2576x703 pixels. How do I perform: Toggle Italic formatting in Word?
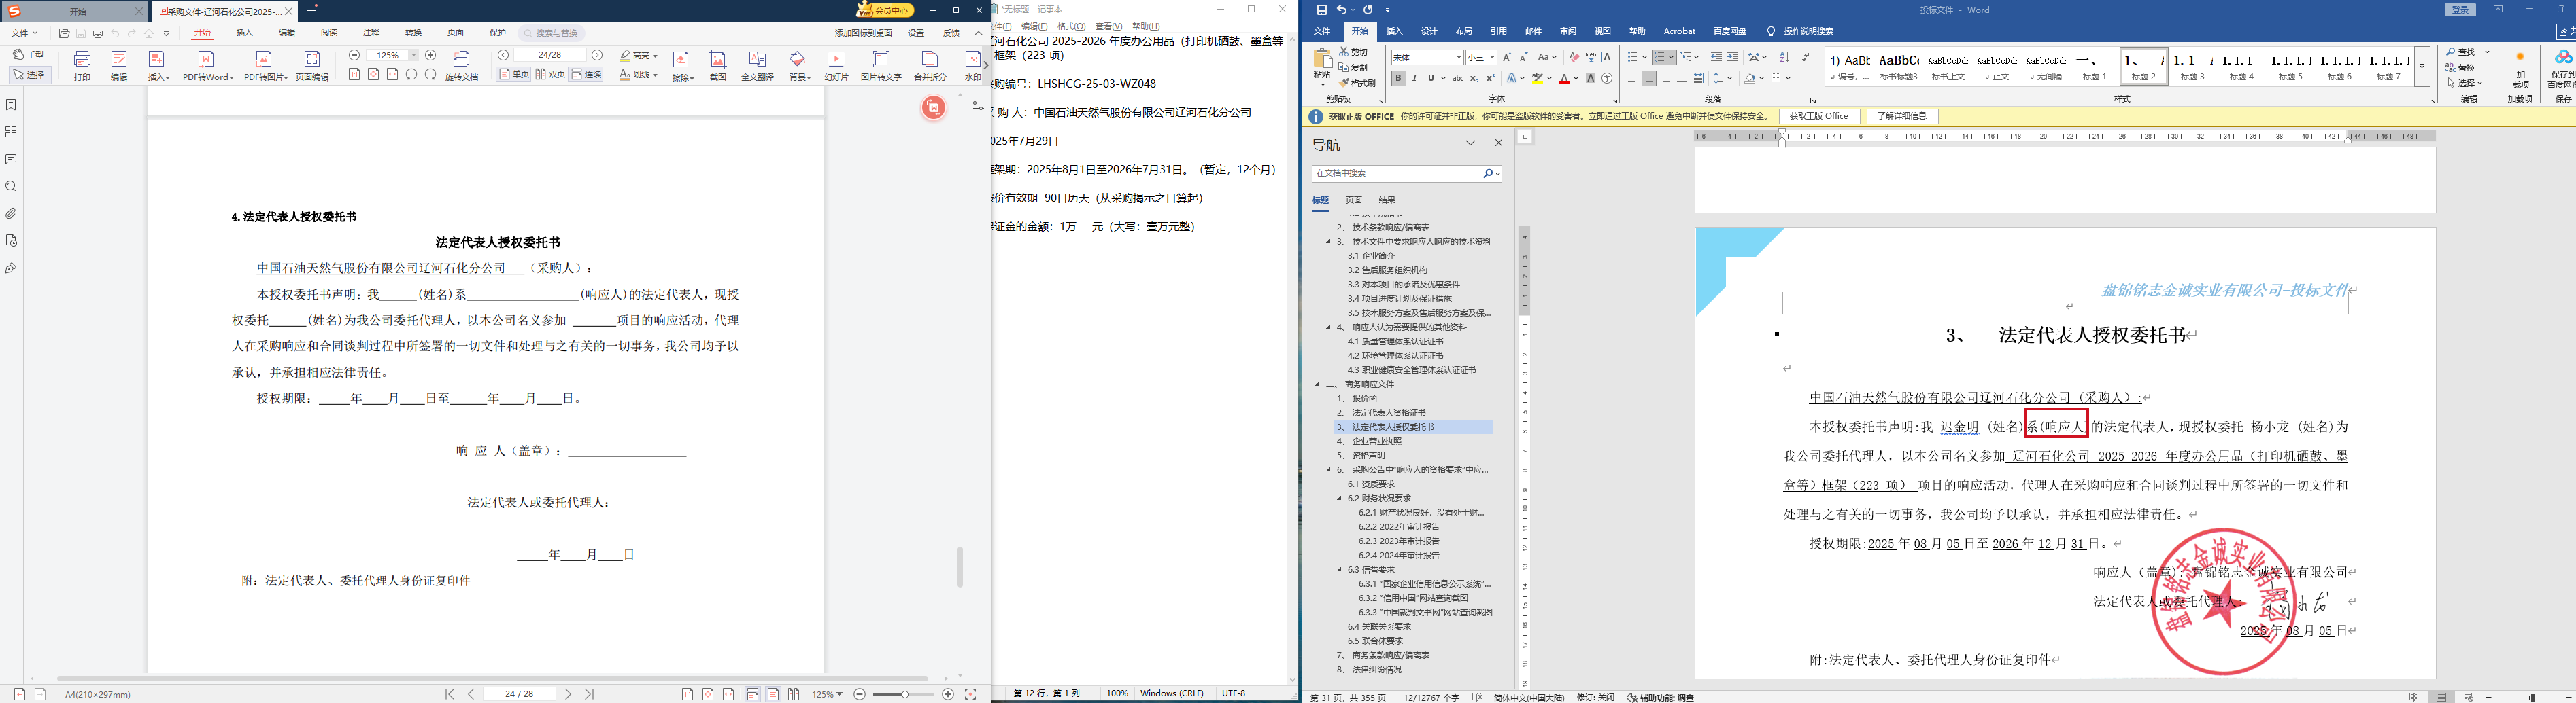click(x=1414, y=79)
